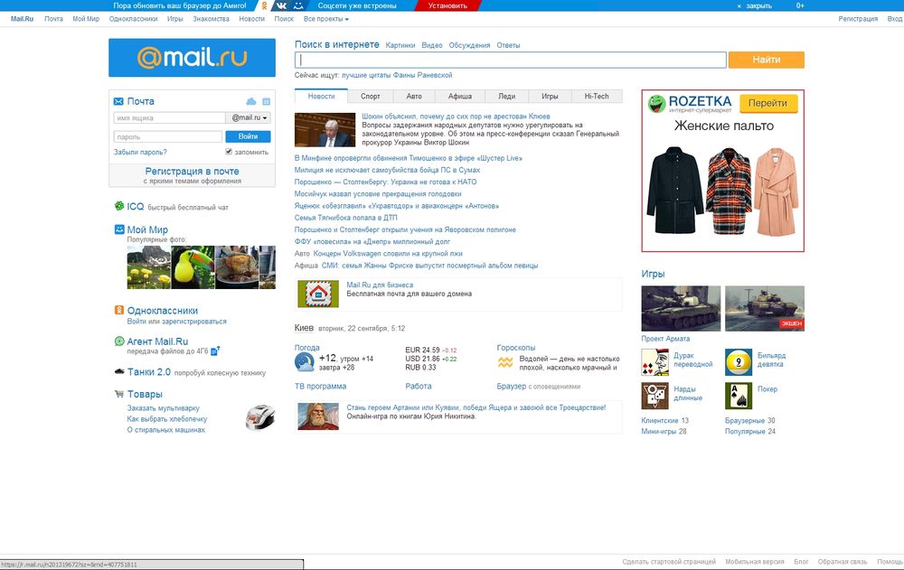Screen dimensions: 904x570
Task: Click the green Агент Mail.Ru icon
Action: pyautogui.click(x=119, y=341)
